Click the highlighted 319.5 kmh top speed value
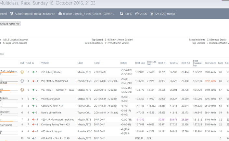 (x=210, y=81)
